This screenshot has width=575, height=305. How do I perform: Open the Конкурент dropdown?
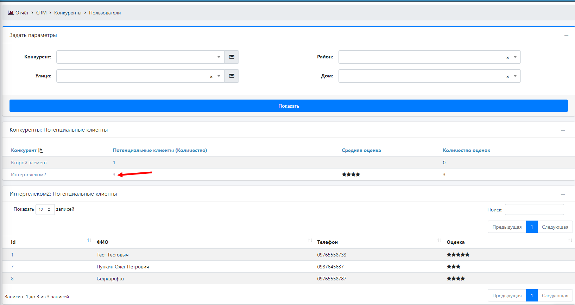pyautogui.click(x=140, y=57)
